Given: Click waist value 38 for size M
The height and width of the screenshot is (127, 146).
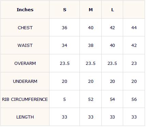Looking at the screenshot, I should tap(91, 46).
